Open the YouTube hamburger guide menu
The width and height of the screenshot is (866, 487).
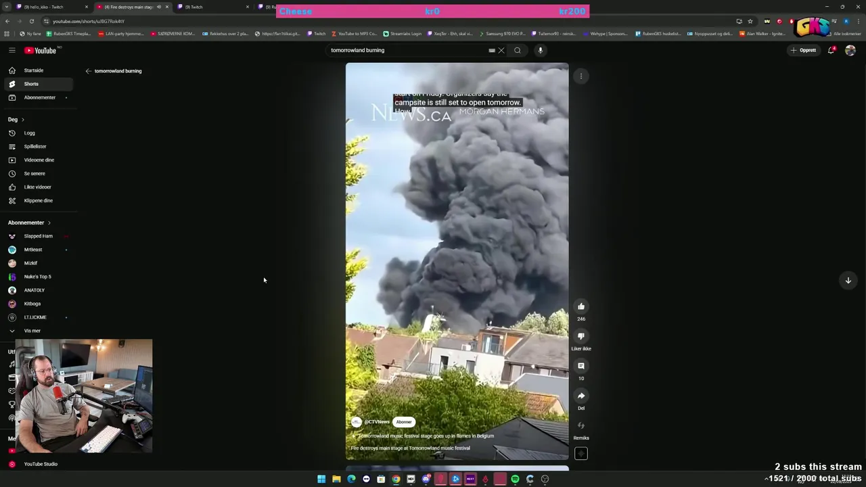[12, 50]
